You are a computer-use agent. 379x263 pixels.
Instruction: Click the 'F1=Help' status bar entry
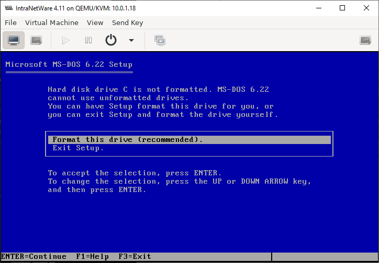pyautogui.click(x=92, y=257)
